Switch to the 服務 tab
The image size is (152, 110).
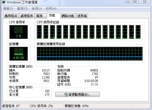(x=41, y=16)
